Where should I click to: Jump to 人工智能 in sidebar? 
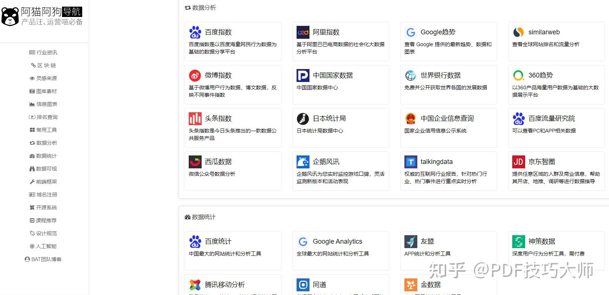tap(43, 246)
